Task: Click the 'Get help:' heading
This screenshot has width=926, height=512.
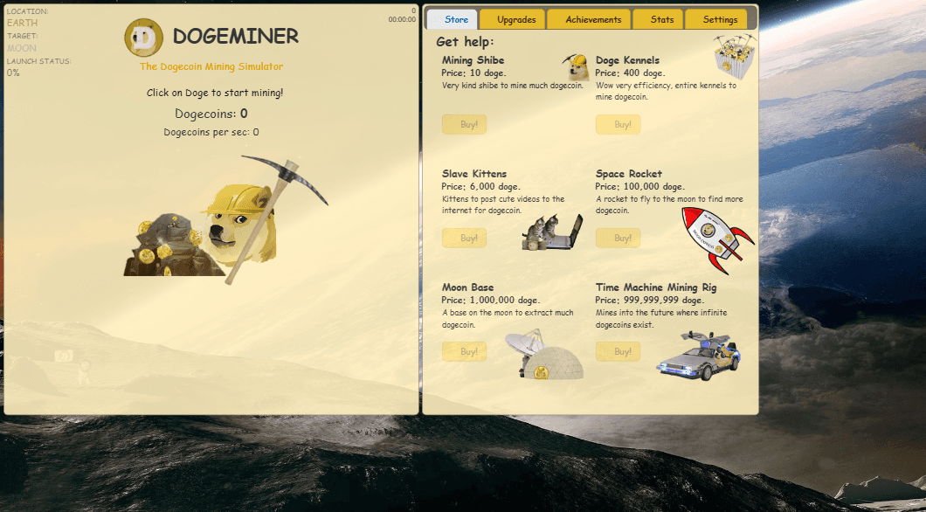Action: point(465,42)
